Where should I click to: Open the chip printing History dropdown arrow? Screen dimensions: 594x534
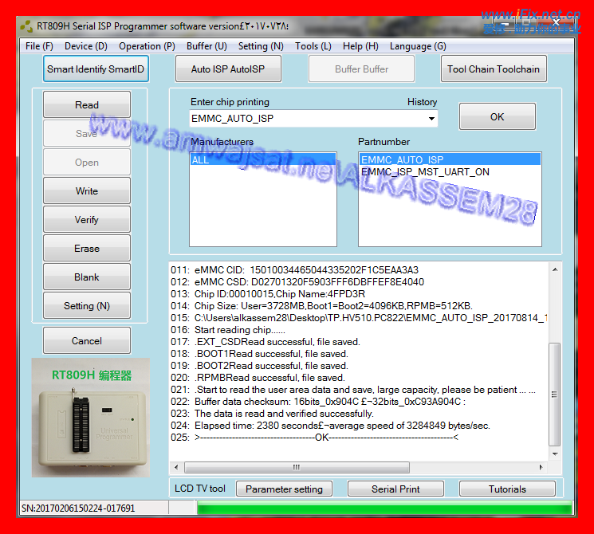coord(431,119)
